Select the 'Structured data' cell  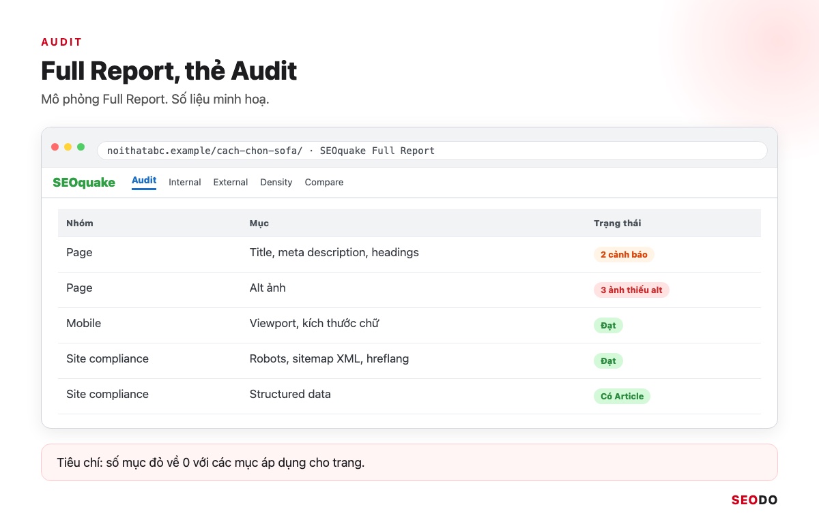290,394
